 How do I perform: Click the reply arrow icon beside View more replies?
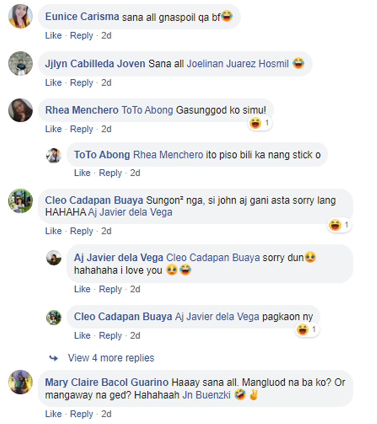tap(54, 358)
